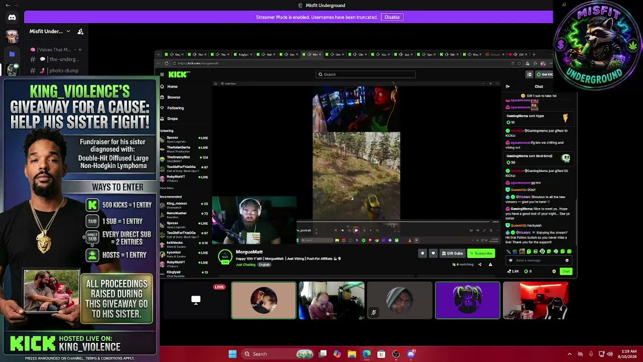Expand Show More in Following list
The height and width of the screenshot is (362, 643).
tap(166, 188)
